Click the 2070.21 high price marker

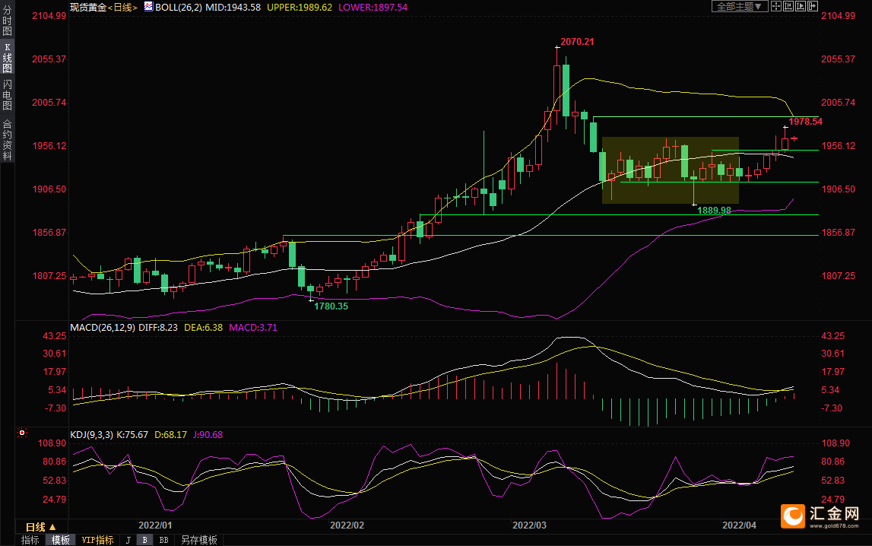click(x=577, y=42)
